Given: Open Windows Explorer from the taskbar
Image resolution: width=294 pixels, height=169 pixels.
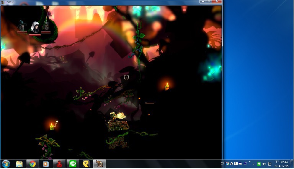Looking at the screenshot, I should point(19,164).
